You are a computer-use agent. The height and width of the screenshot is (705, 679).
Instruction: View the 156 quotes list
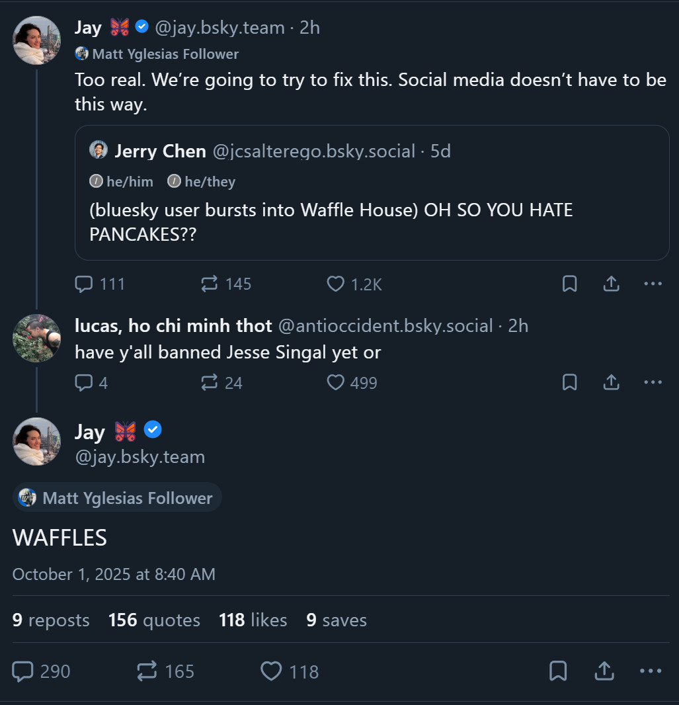(154, 620)
